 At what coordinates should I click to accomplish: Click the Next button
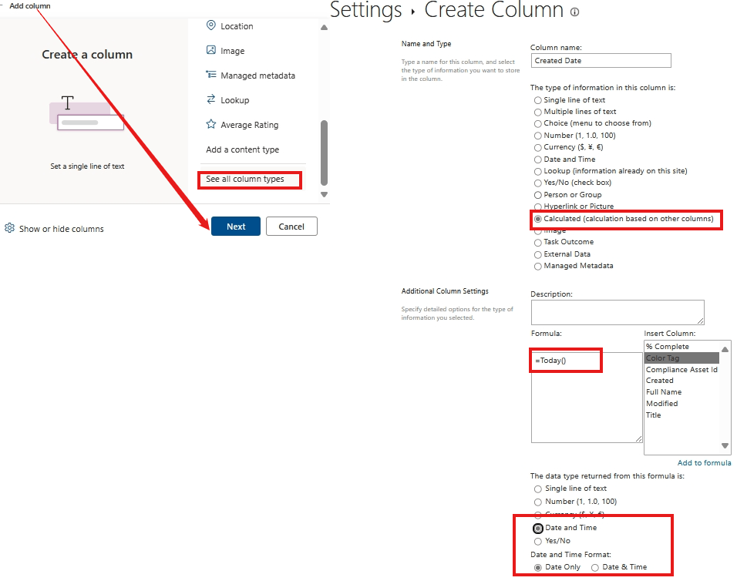pyautogui.click(x=235, y=227)
